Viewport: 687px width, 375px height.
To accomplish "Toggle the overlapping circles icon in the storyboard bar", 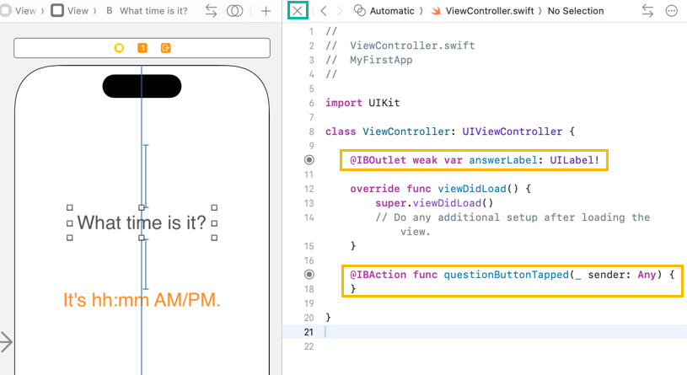I will point(235,11).
